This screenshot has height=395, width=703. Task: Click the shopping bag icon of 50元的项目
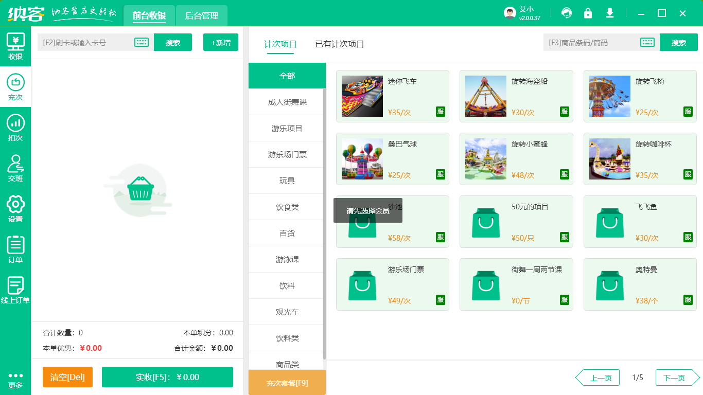point(486,222)
